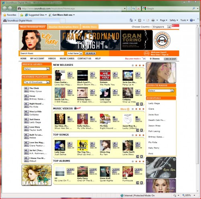The image size is (201, 199).
Task: Open browser Tools menu dropdown
Action: 184,20
